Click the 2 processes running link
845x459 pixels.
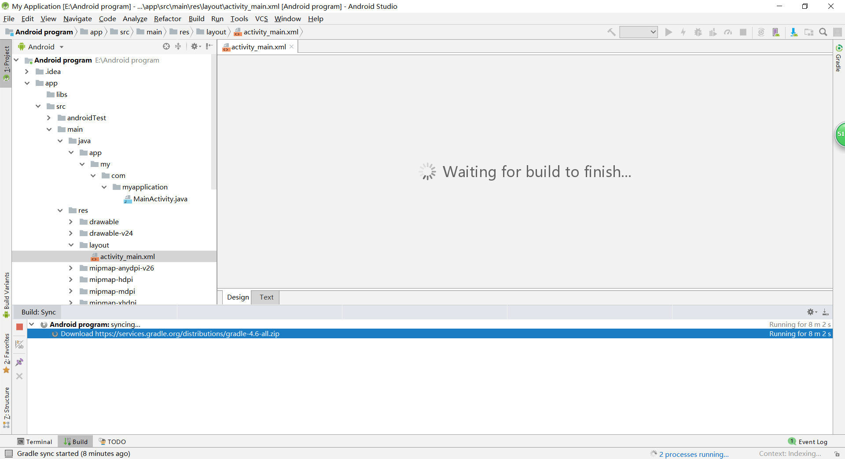694,454
